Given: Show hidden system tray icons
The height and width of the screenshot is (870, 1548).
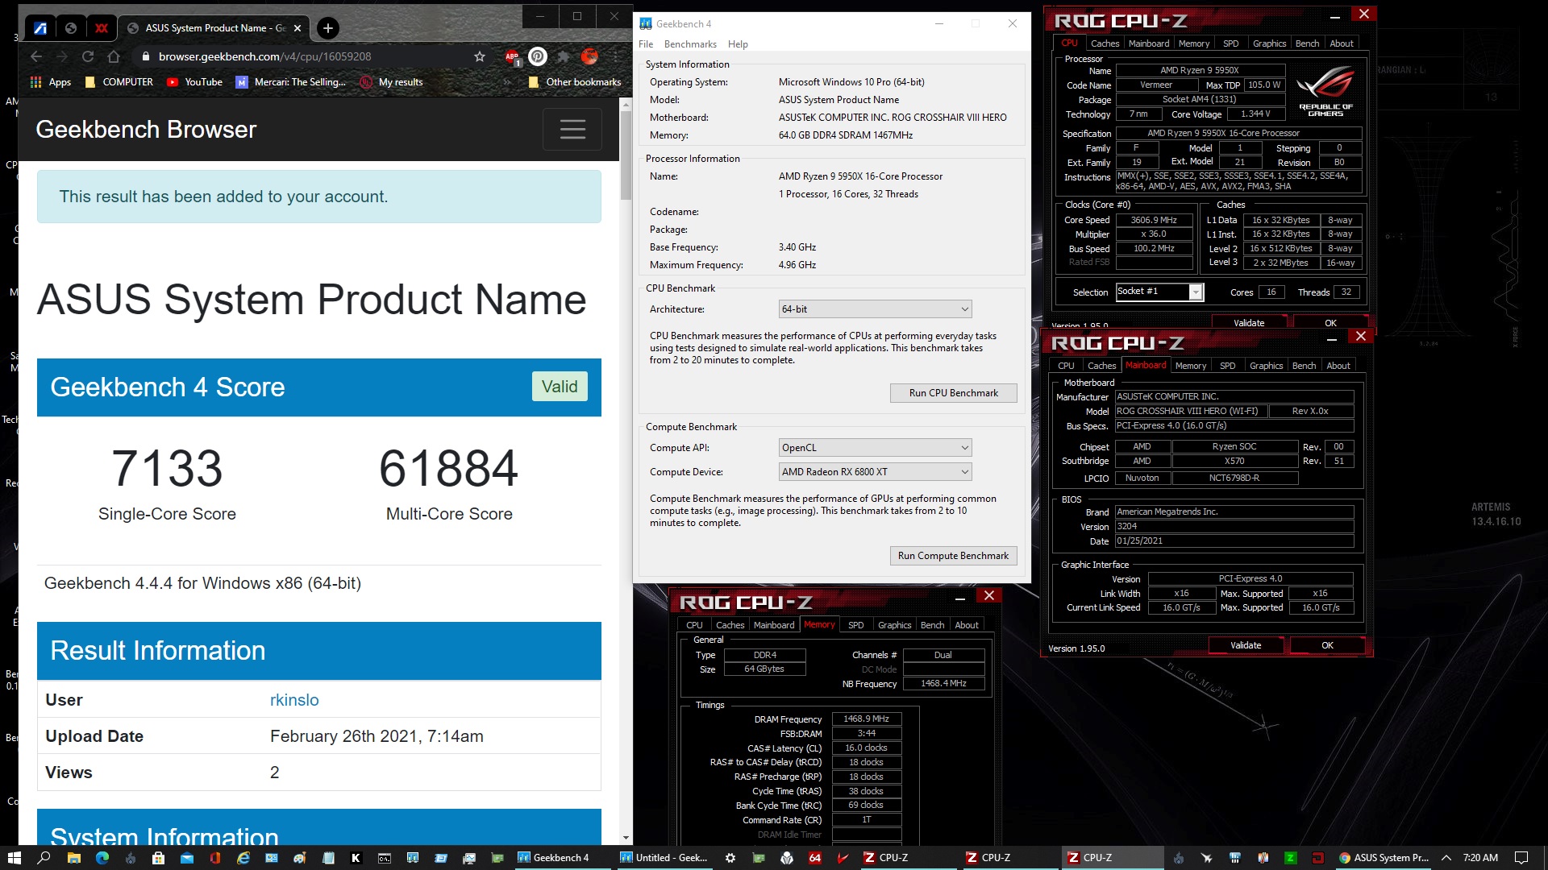Looking at the screenshot, I should coord(1446,858).
